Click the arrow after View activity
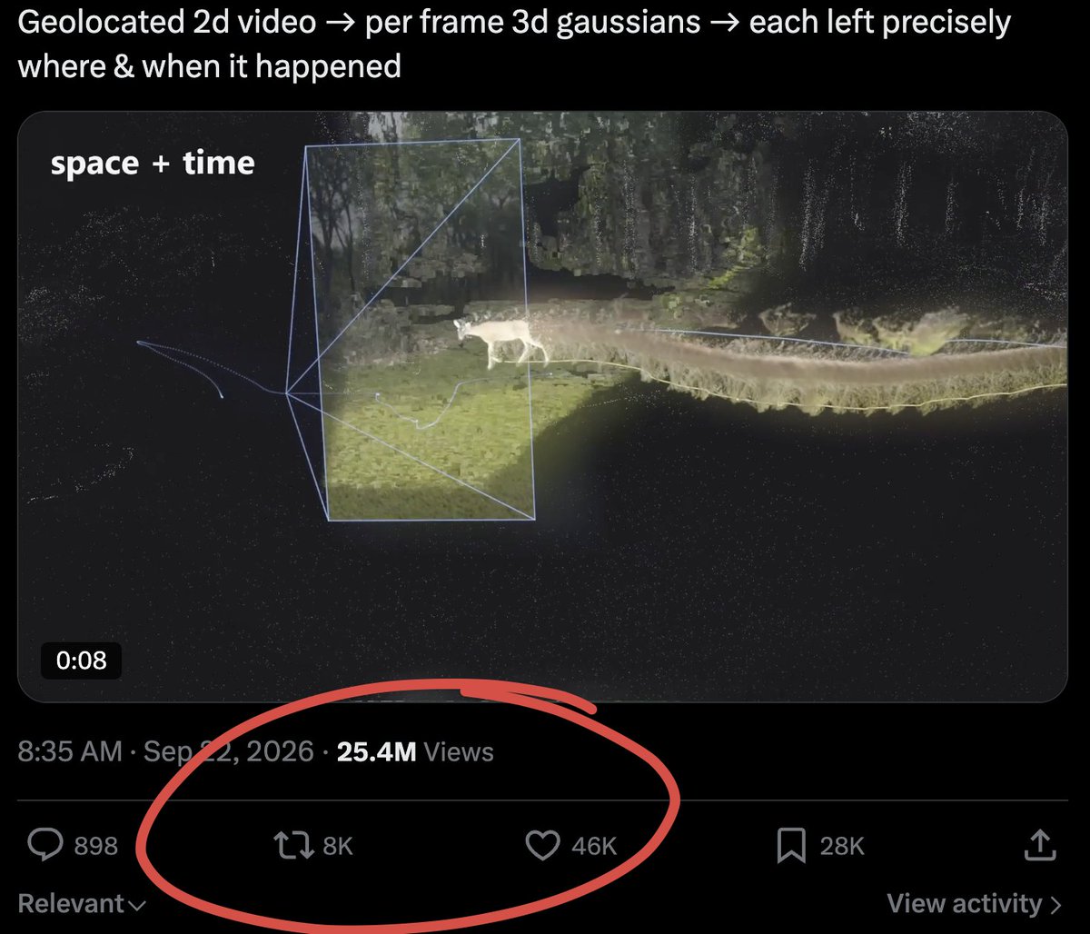Viewport: 1090px width, 934px height. tap(1055, 905)
